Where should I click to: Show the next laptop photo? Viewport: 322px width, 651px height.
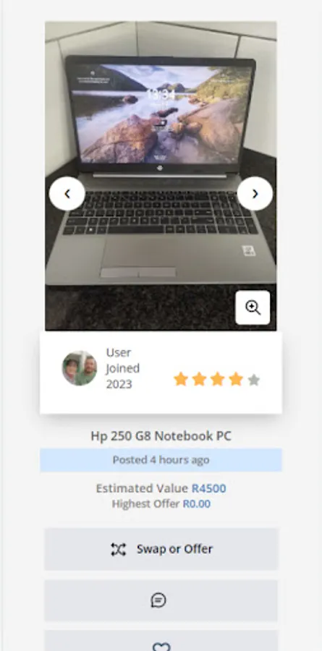pyautogui.click(x=255, y=193)
